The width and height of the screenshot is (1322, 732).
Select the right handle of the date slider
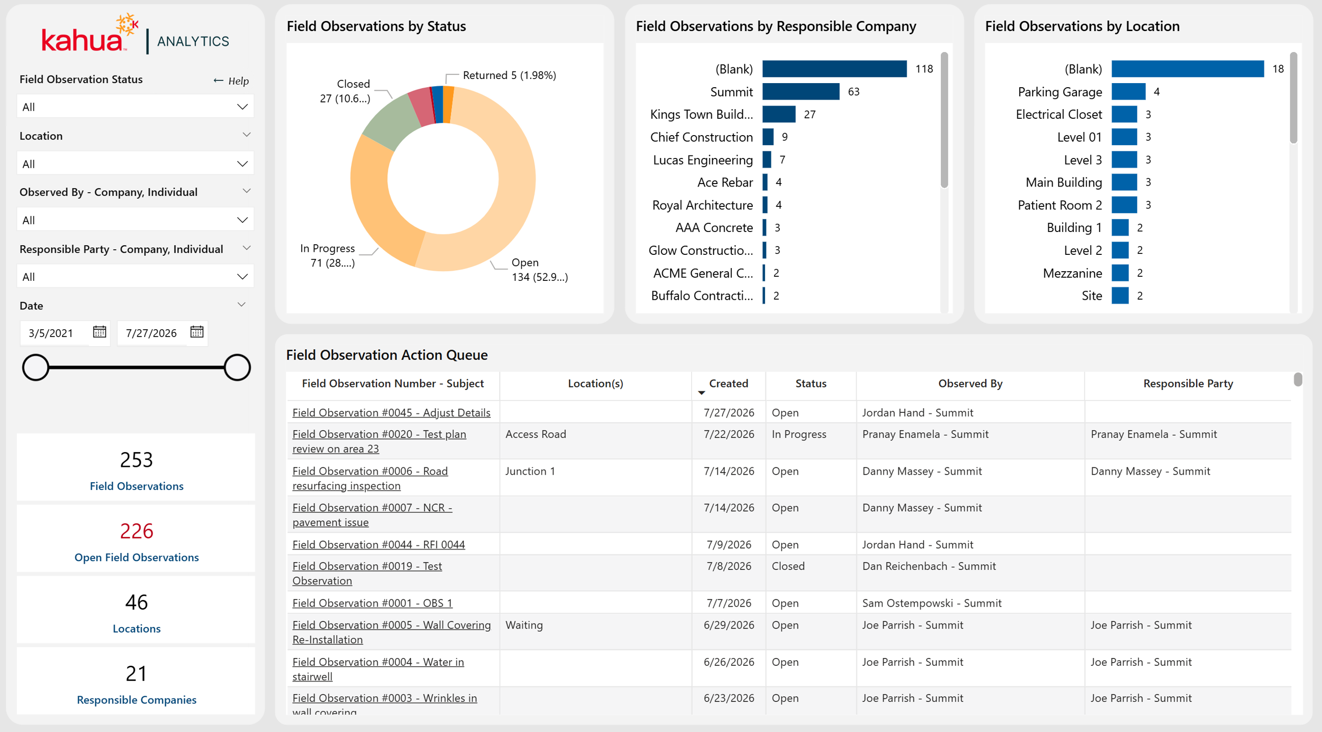[237, 368]
